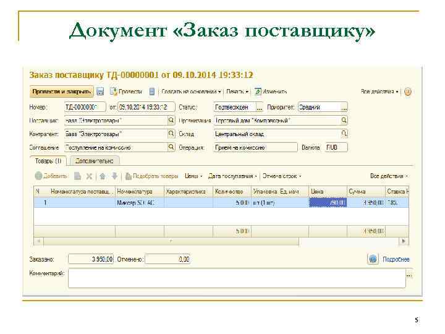Open the document report icon after Провести
Image resolution: width=445 pixels, height=334 pixels.
coord(152,92)
